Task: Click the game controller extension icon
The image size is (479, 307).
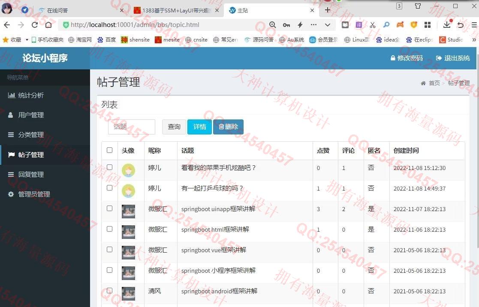Action: [x=400, y=25]
